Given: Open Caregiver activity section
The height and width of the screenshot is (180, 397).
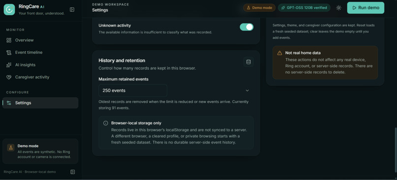Looking at the screenshot, I should [x=40, y=77].
